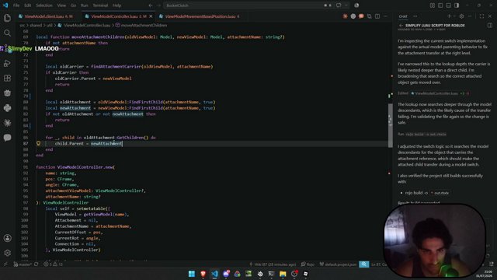Viewport: 497px width, 280px height.
Task: Open Brave browser from the taskbar
Action: 203,274
